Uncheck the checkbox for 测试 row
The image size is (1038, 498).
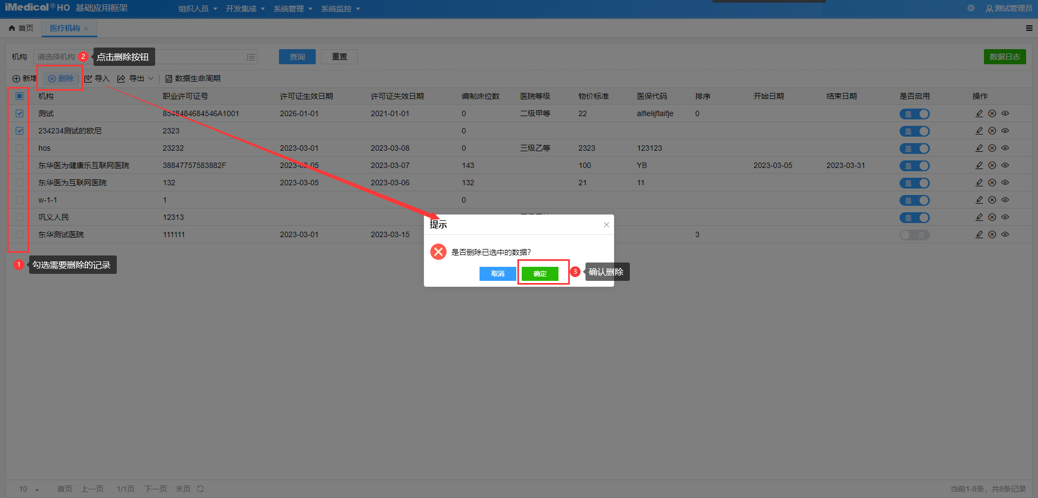pyautogui.click(x=19, y=113)
